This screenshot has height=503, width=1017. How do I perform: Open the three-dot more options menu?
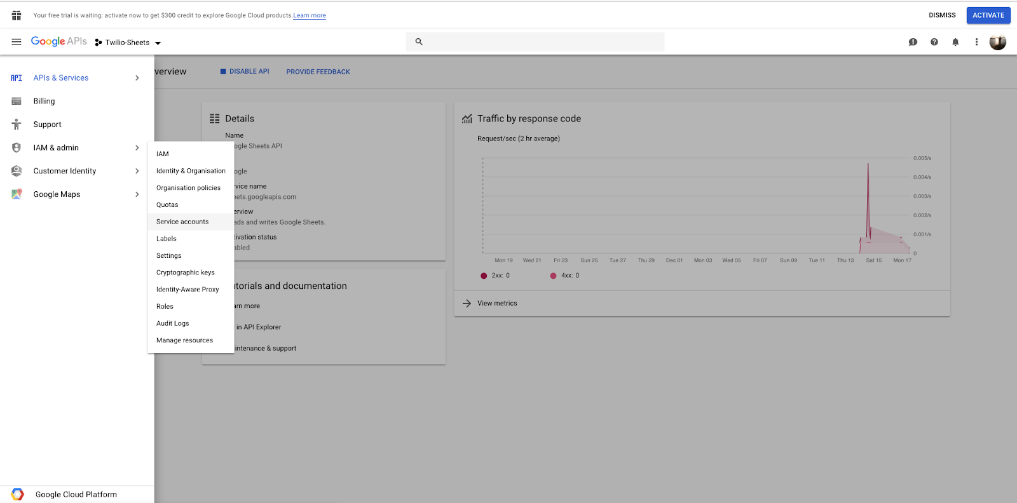tap(976, 42)
